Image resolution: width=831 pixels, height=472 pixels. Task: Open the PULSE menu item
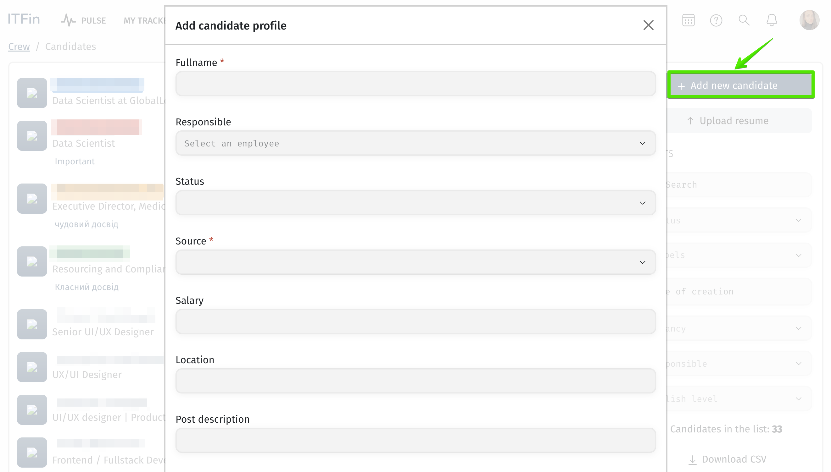coord(93,20)
